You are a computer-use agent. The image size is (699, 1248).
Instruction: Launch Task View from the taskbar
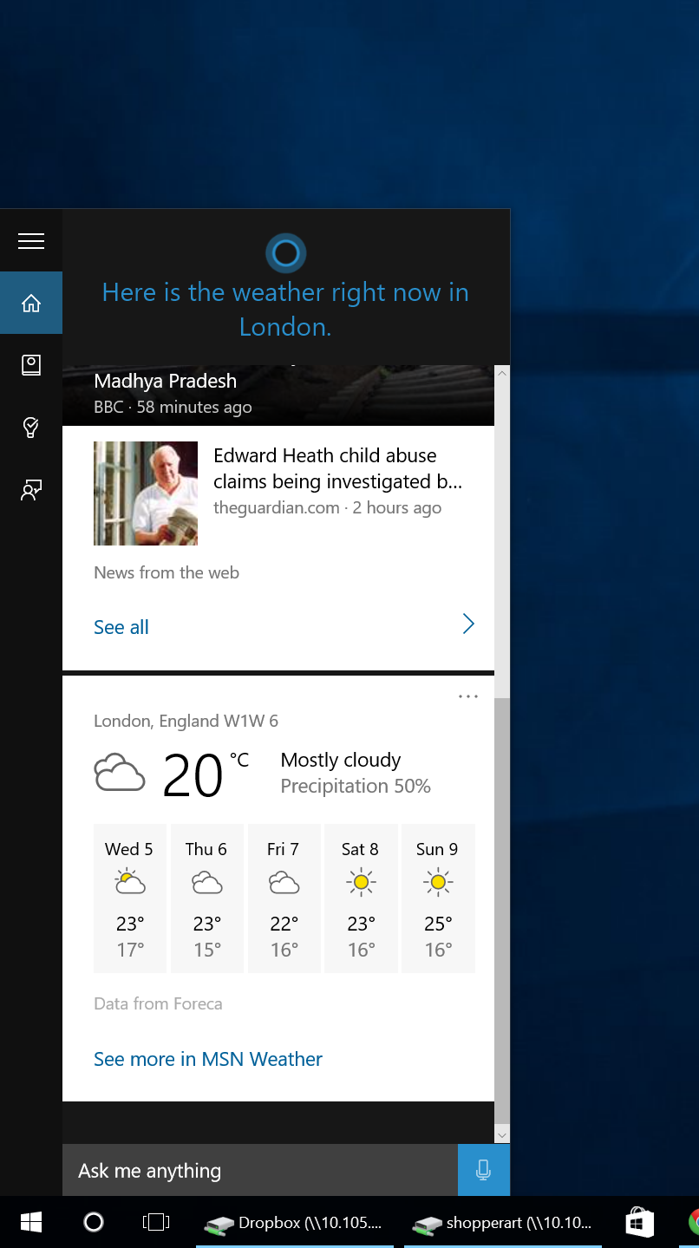point(155,1222)
